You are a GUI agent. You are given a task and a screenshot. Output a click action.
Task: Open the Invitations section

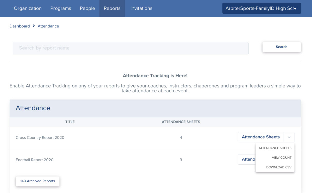tap(141, 8)
